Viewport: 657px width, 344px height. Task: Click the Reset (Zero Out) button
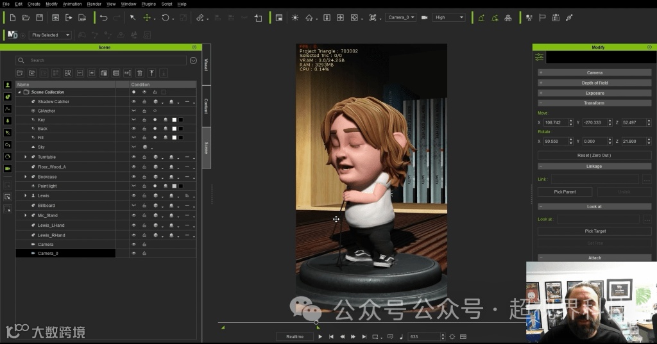coord(594,155)
